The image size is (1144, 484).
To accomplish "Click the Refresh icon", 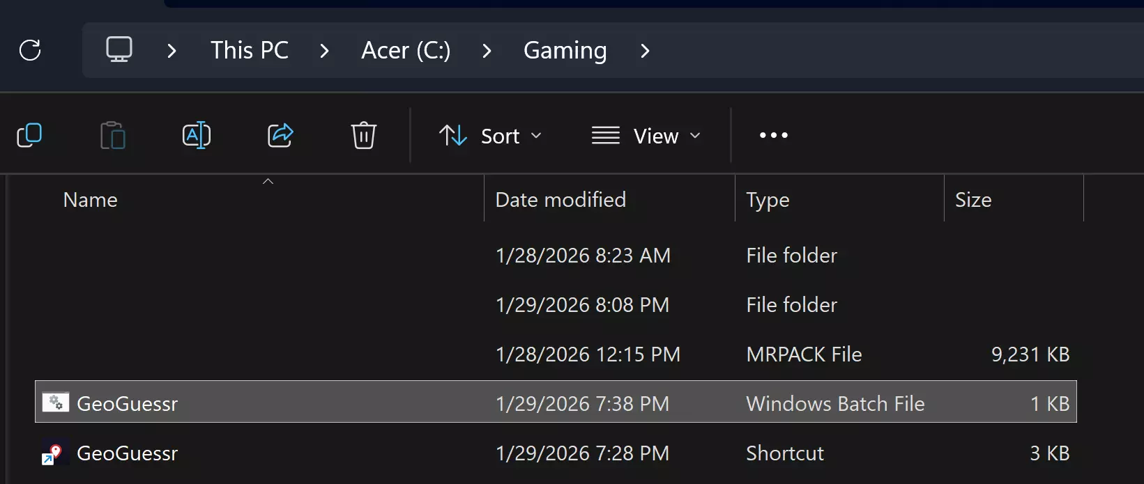I will pyautogui.click(x=30, y=50).
